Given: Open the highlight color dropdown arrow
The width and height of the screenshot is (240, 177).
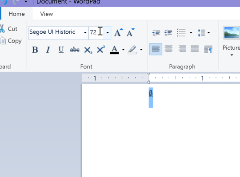Looking at the screenshot, I should pyautogui.click(x=141, y=50).
